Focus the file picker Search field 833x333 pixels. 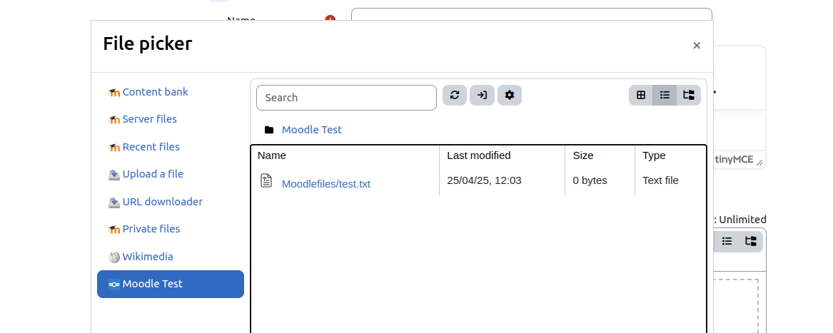point(346,98)
